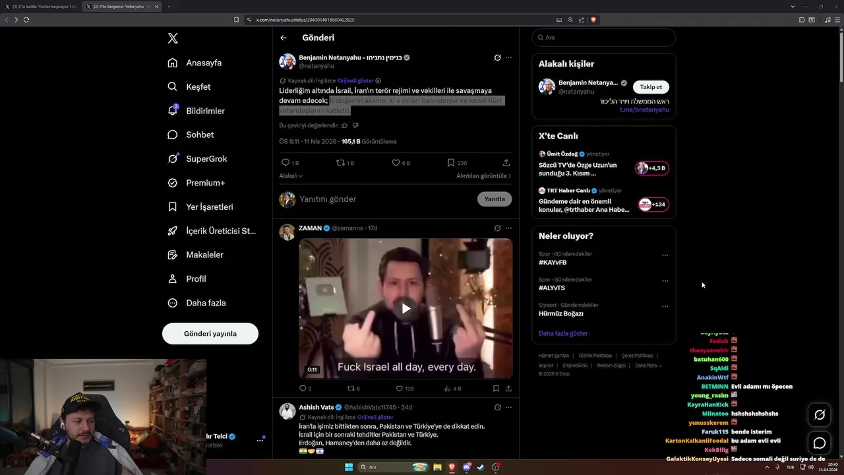844x475 pixels.
Task: Thumbs up the translation
Action: (345, 125)
